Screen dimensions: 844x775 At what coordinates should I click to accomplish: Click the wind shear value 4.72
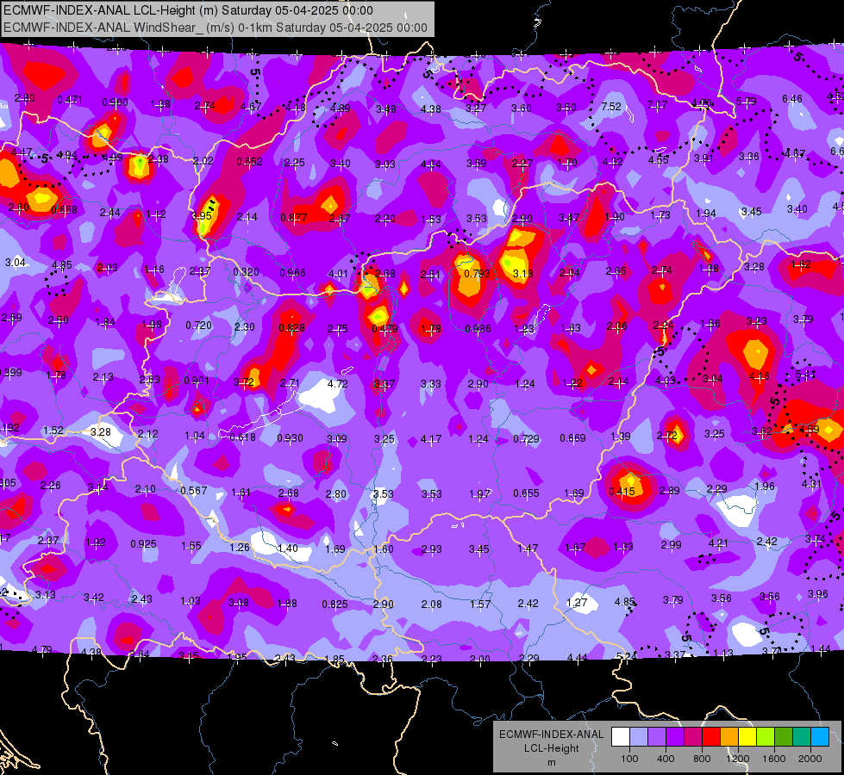tap(337, 383)
